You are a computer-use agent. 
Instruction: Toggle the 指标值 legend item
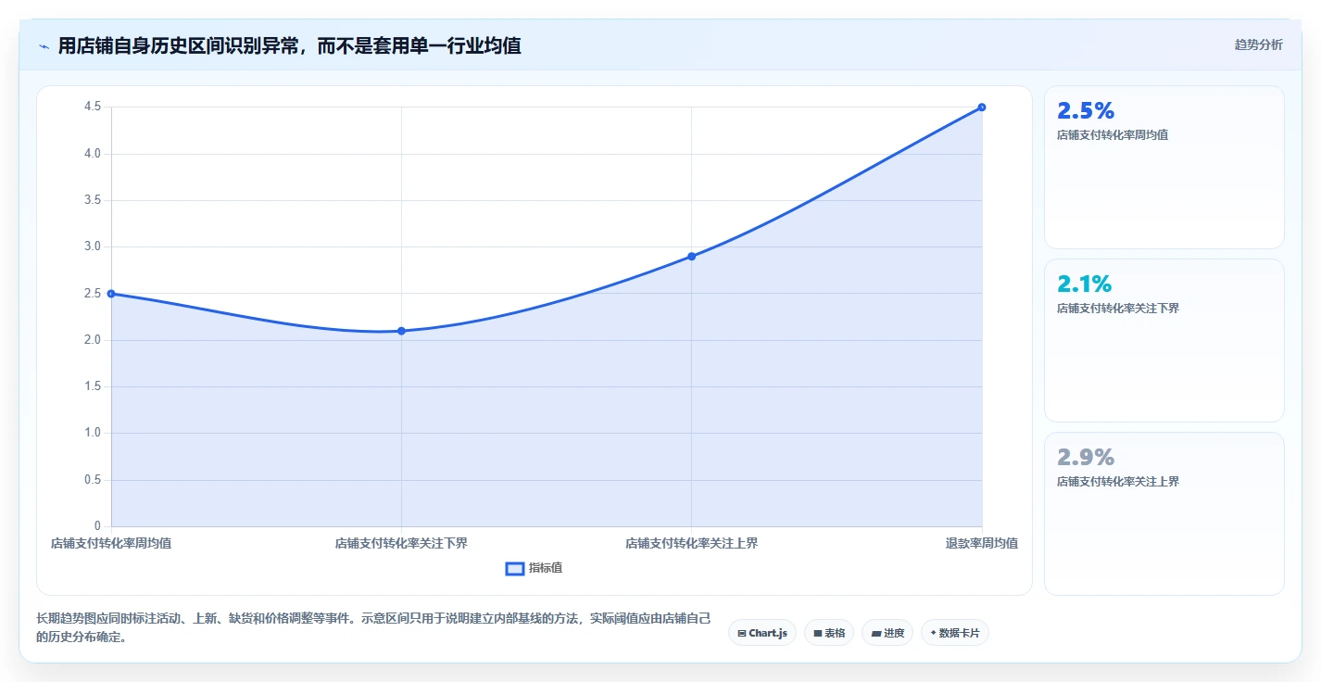(x=534, y=568)
